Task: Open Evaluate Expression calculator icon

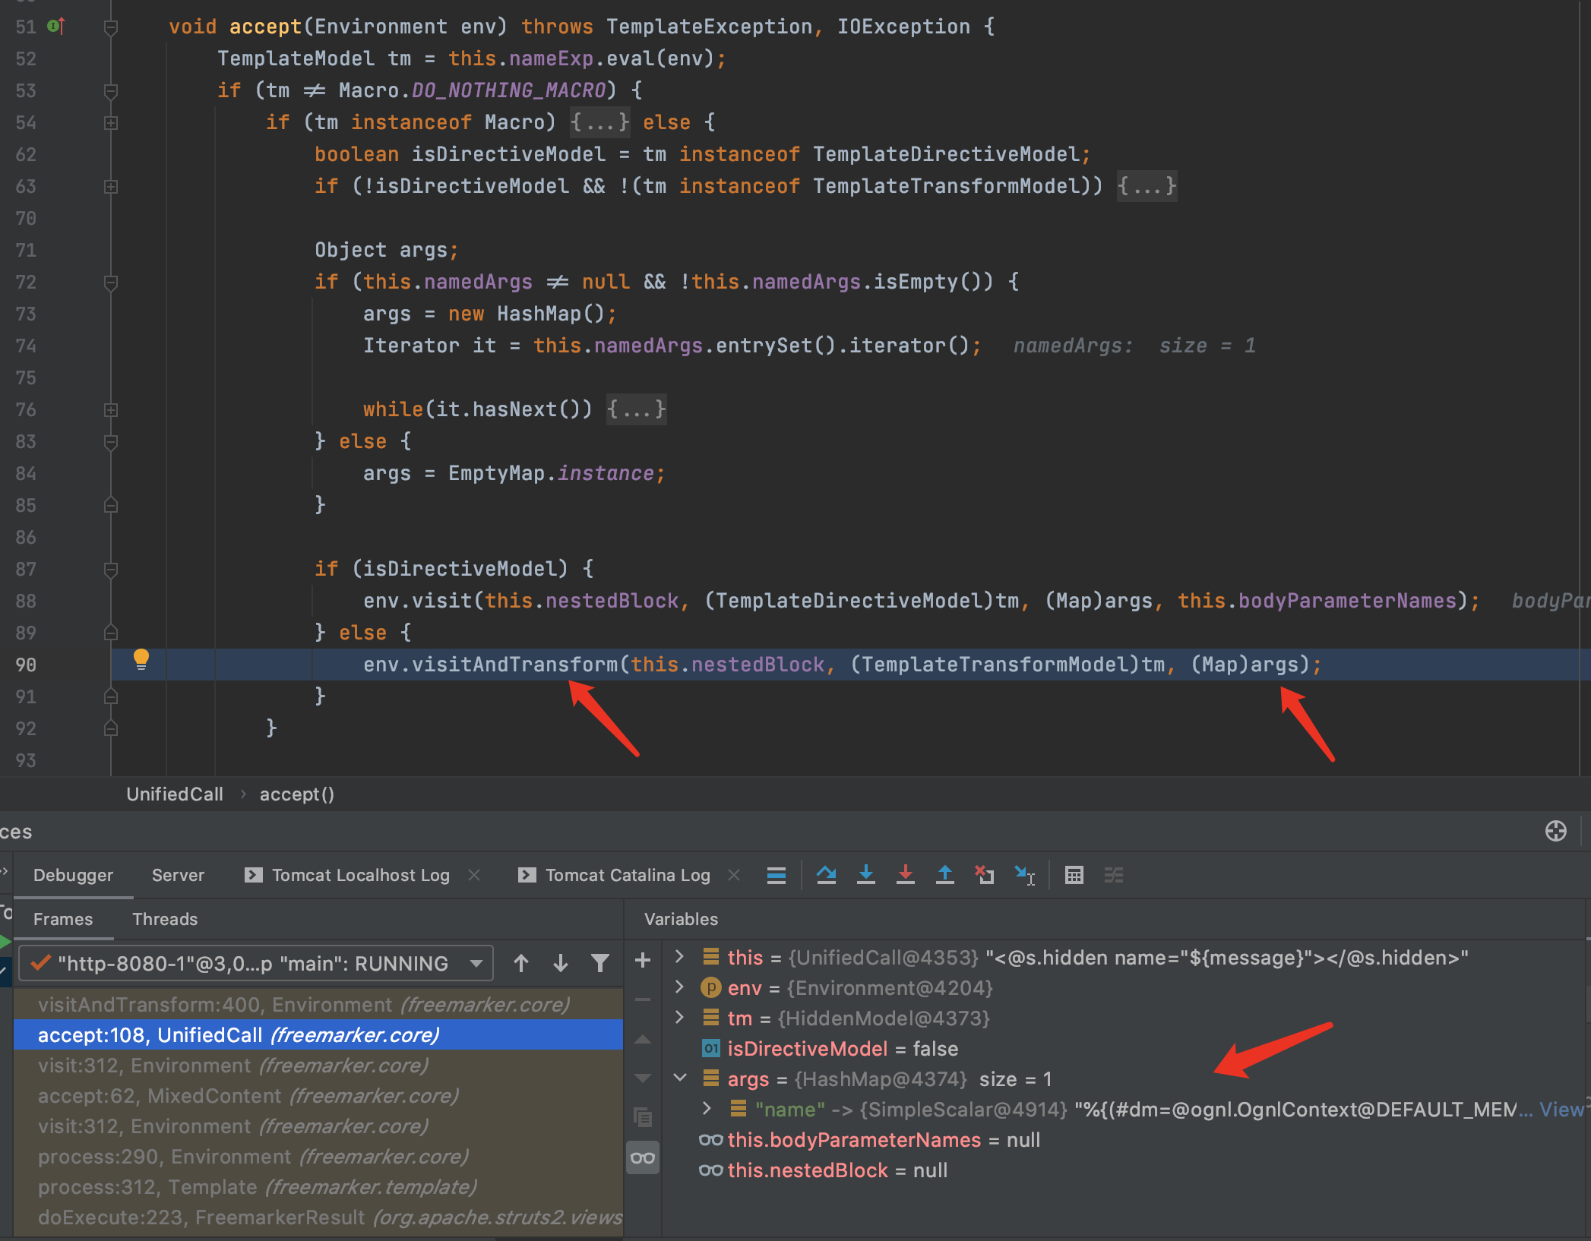Action: (1074, 875)
